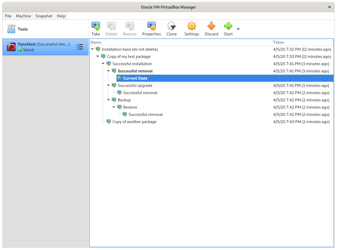The height and width of the screenshot is (250, 337).
Task: Click the Clone sheep icon
Action: pos(171,26)
